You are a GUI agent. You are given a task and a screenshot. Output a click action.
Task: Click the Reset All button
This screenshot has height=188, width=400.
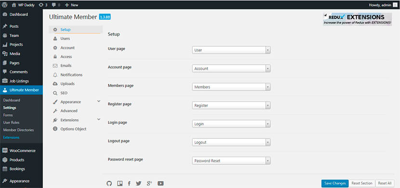[385, 183]
